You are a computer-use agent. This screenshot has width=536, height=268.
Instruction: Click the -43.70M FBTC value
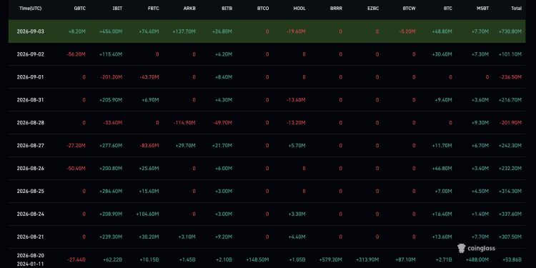149,77
